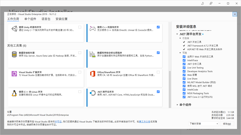Viewport: 241px width, 135px height.
Task: Switch to the 单个组件 tab
Action: [30, 19]
